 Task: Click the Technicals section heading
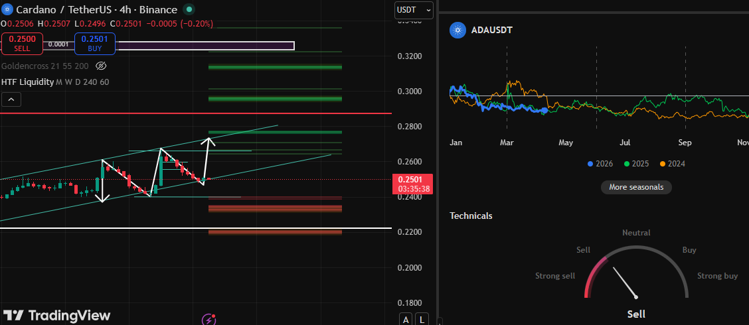(471, 216)
